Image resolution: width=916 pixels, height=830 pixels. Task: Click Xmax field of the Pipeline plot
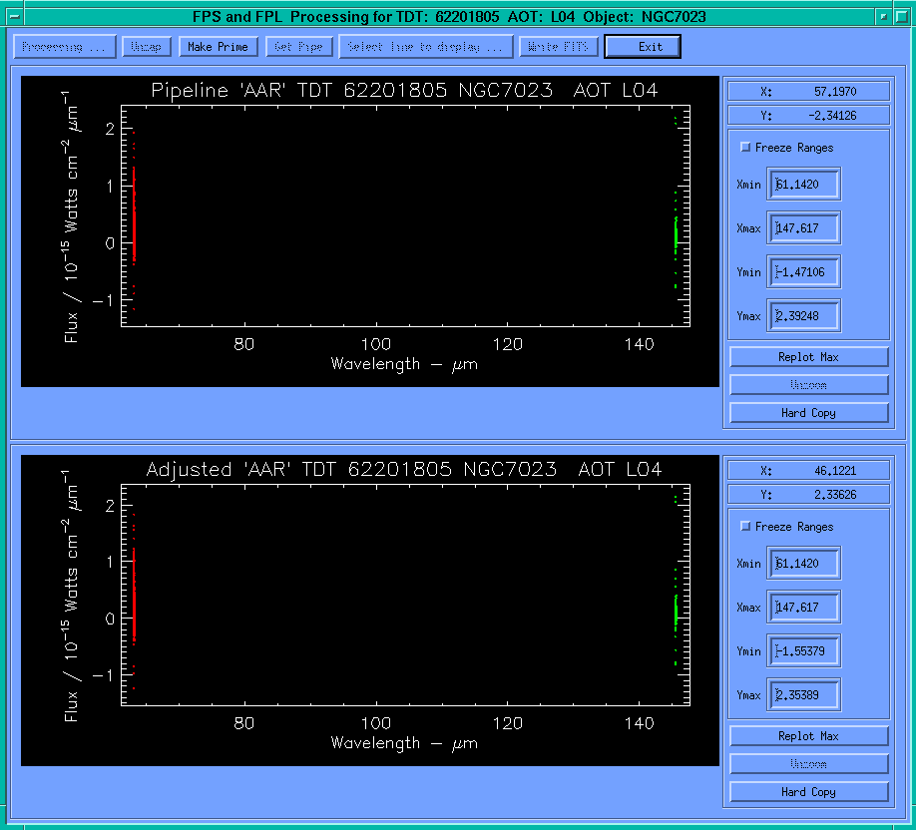click(x=804, y=228)
